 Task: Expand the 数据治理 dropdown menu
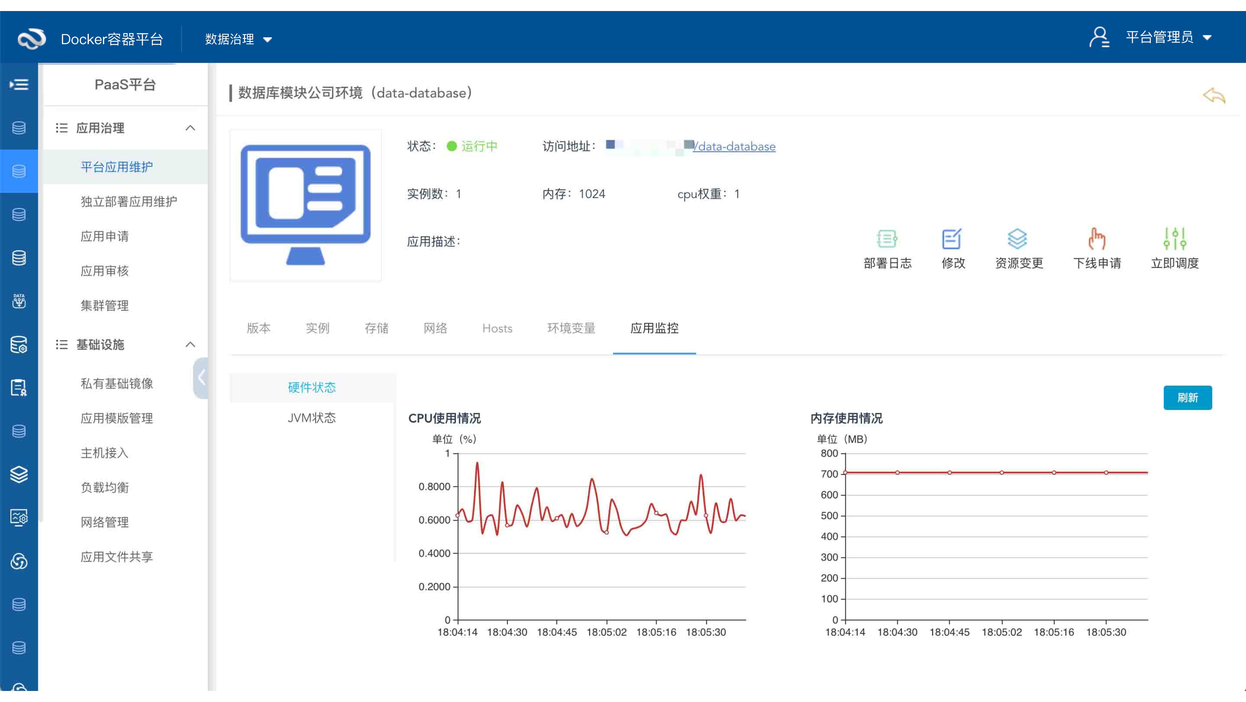click(237, 39)
